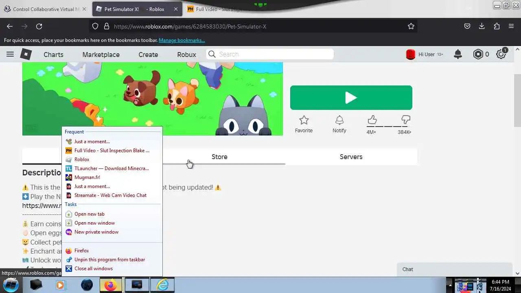This screenshot has height=293, width=521.
Task: Click Manage bookmarks link
Action: 182,40
